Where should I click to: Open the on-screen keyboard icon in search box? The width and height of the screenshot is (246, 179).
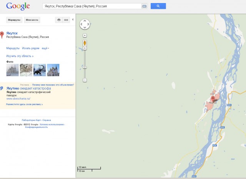144,6
